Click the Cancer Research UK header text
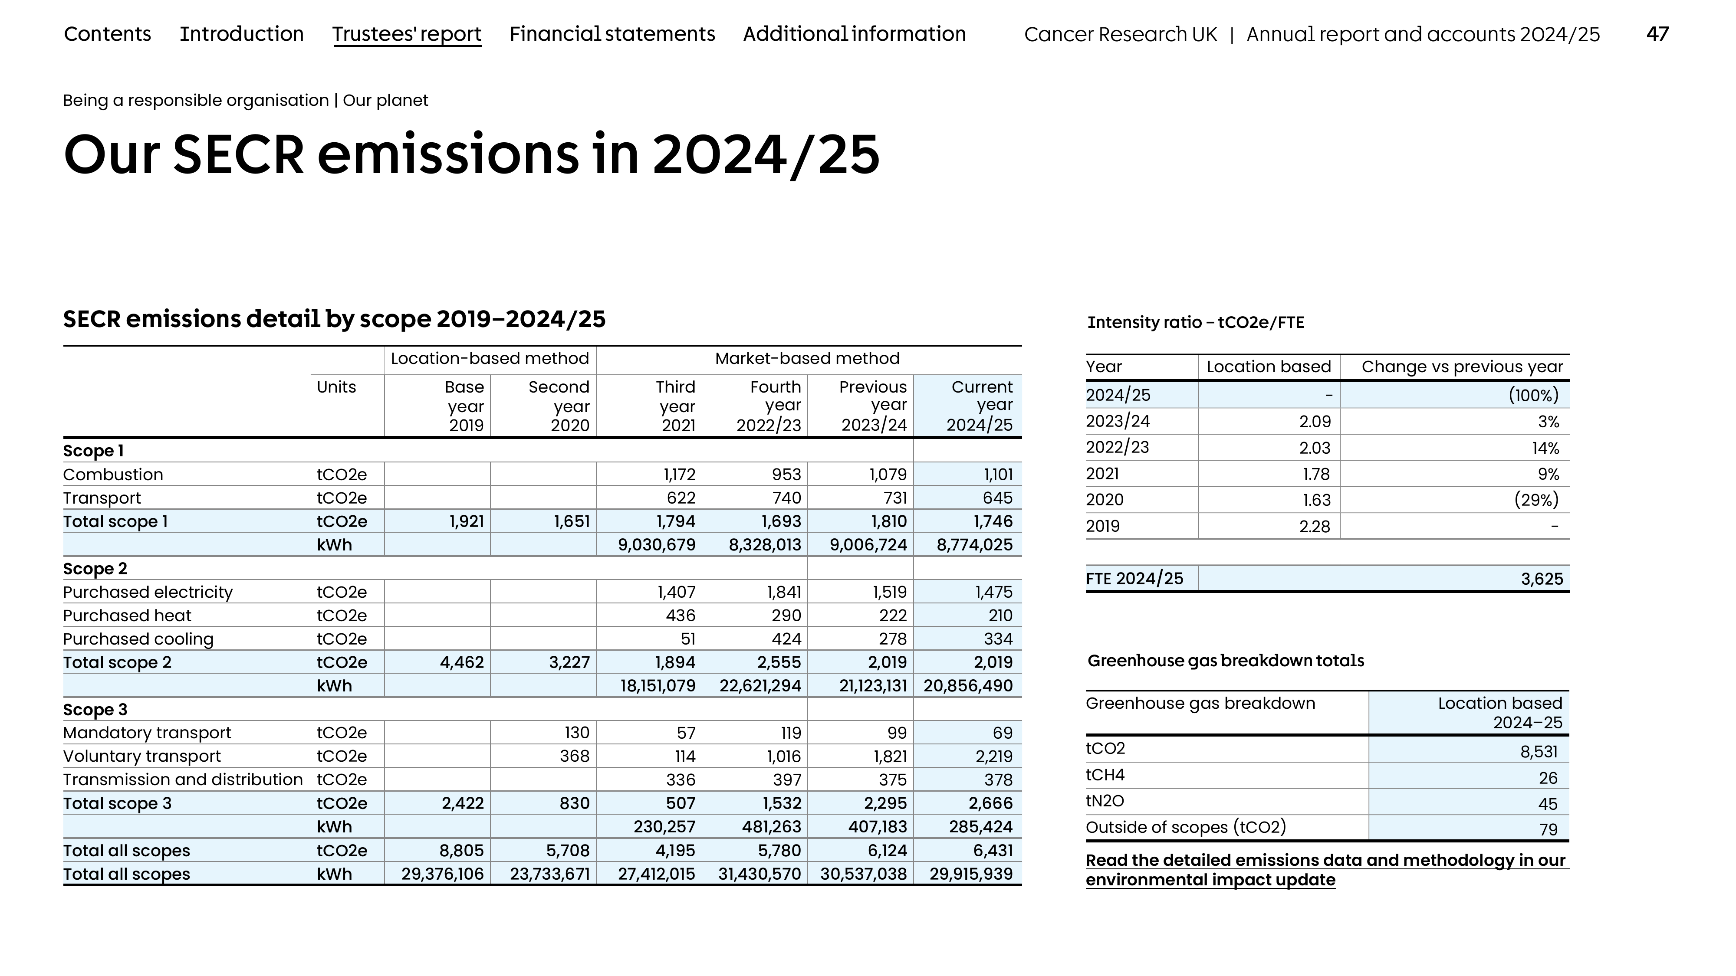Screen dimensions: 1736x976 click(1121, 34)
